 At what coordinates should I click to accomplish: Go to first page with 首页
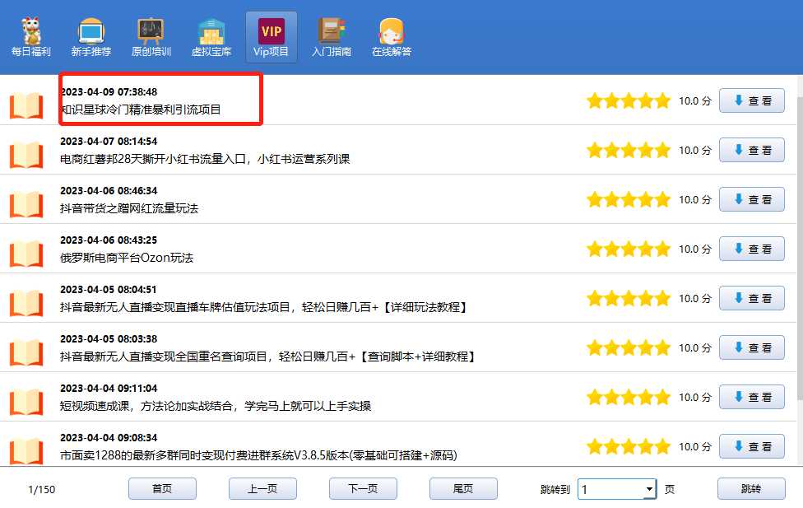[x=162, y=488]
